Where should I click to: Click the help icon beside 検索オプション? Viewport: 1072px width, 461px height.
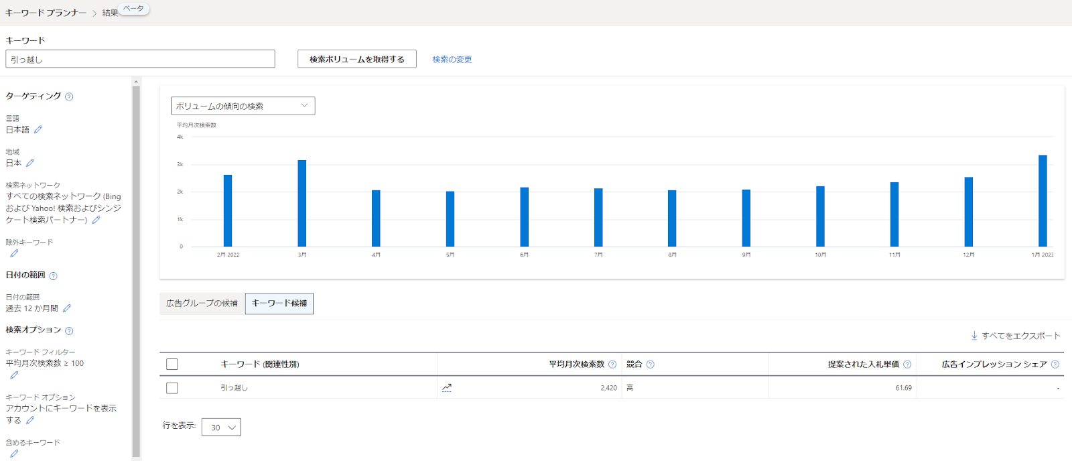(x=69, y=330)
